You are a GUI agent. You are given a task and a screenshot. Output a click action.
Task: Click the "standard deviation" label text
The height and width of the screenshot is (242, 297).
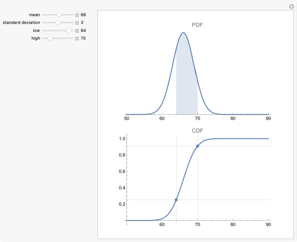[x=21, y=22]
